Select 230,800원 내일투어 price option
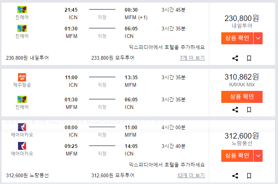 pyautogui.click(x=27, y=58)
